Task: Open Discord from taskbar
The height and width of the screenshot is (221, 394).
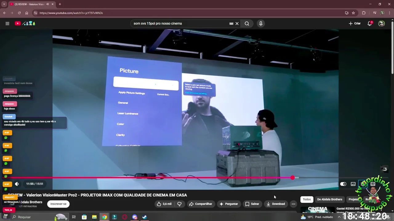Action: click(135, 217)
